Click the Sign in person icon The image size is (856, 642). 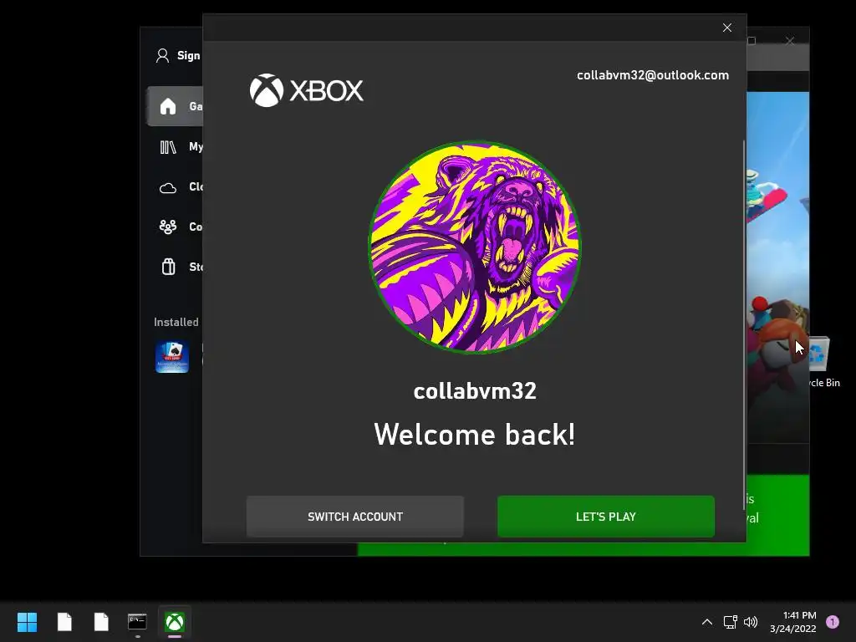[x=162, y=56]
